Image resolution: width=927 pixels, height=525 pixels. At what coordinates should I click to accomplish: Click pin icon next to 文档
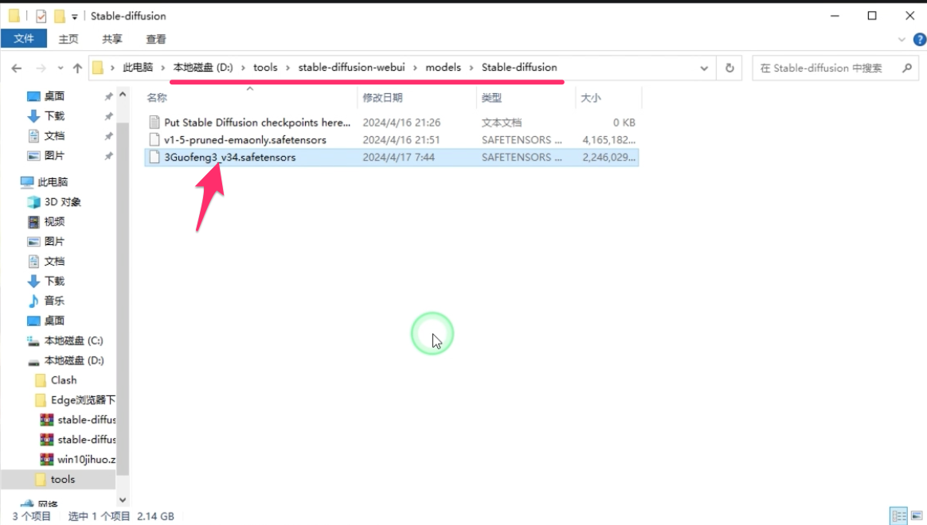click(x=109, y=136)
